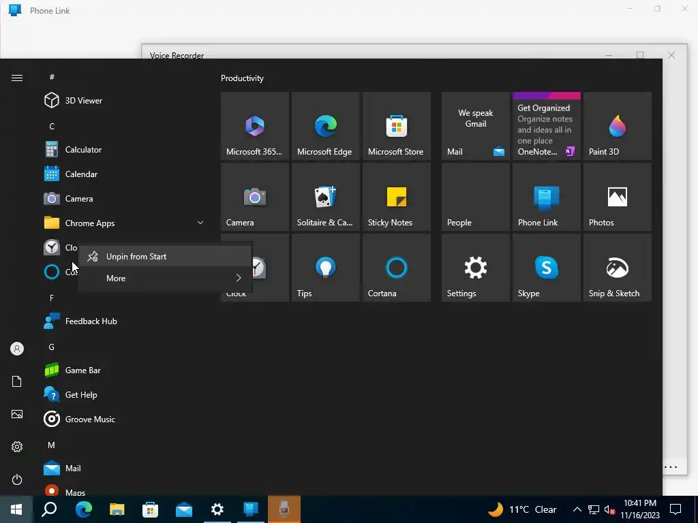Expand the More submenu arrow
This screenshot has width=698, height=523.
pyautogui.click(x=239, y=278)
